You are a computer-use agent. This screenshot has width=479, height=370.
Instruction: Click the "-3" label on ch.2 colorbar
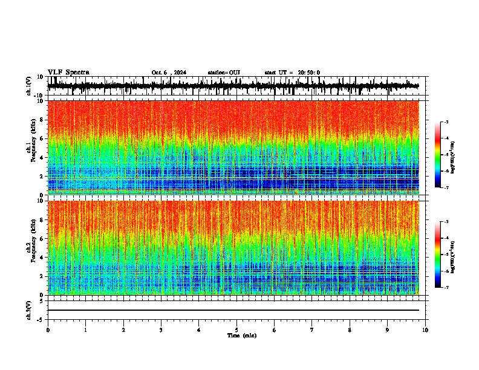[x=446, y=222]
